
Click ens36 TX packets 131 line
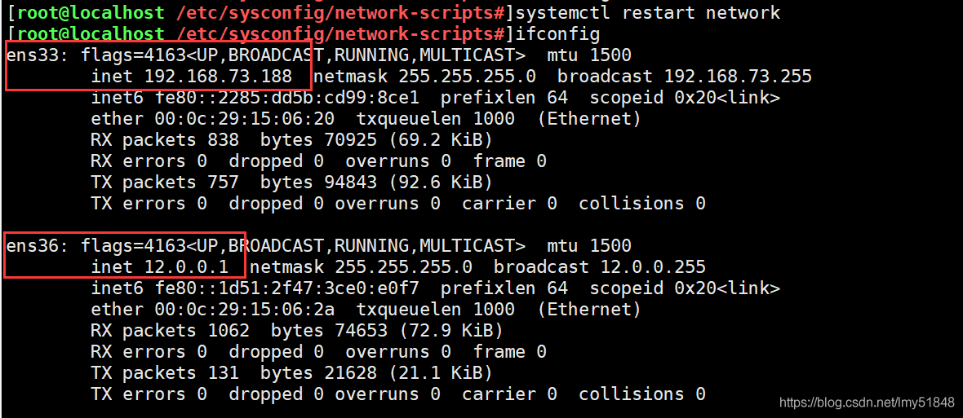click(x=291, y=372)
